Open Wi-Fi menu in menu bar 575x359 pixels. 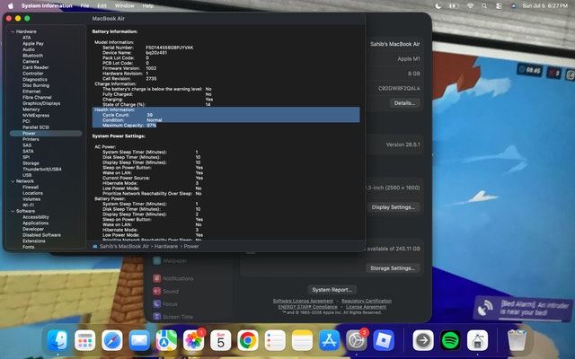470,6
